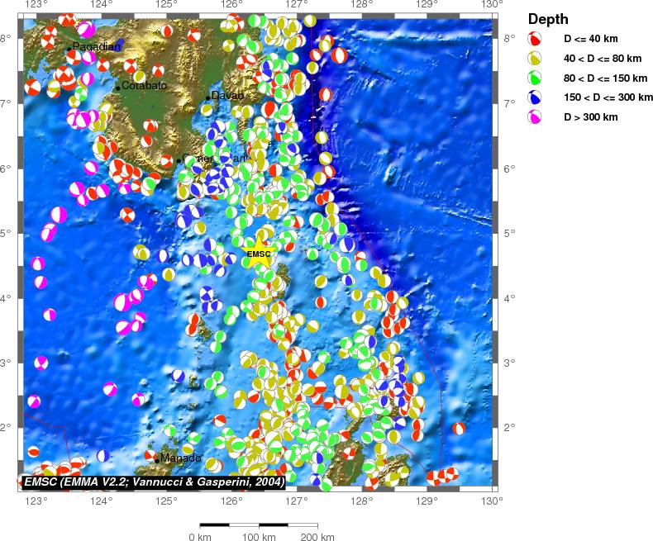The image size is (653, 541).
Task: Click the magenta D > 300 km legend icon
Action: coord(534,118)
